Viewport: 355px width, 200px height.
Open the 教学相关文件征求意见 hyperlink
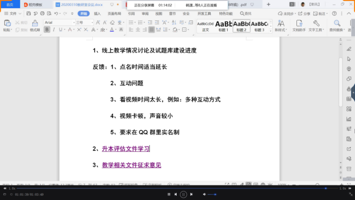(132, 165)
